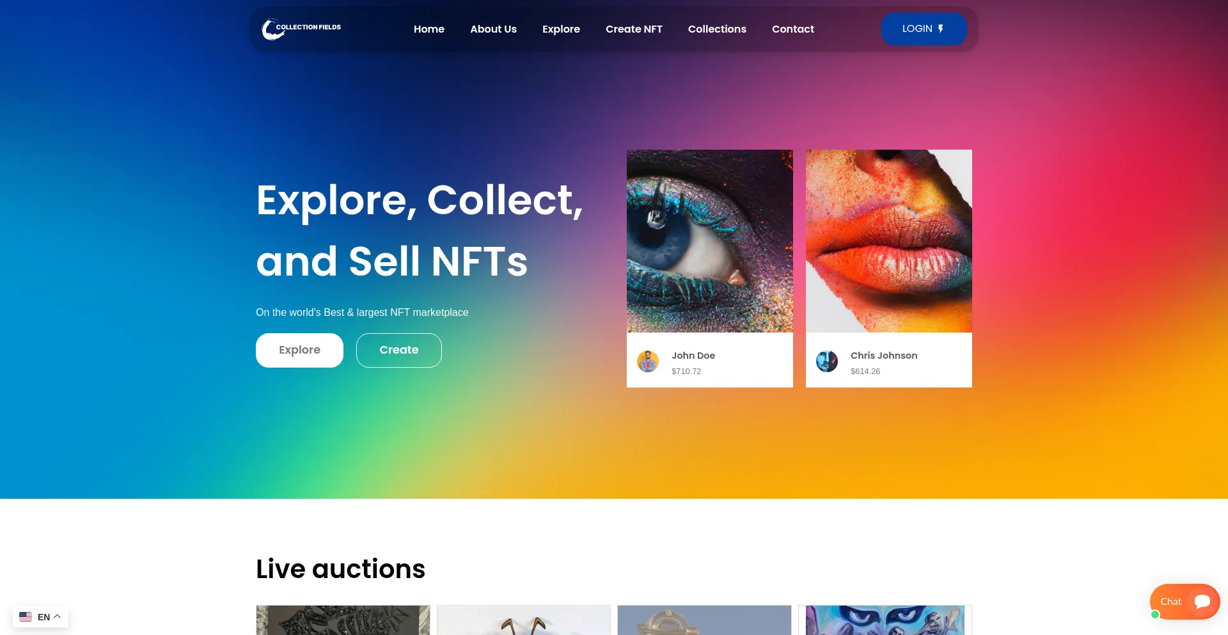Click the white Explore button
This screenshot has height=635, width=1228.
[299, 350]
